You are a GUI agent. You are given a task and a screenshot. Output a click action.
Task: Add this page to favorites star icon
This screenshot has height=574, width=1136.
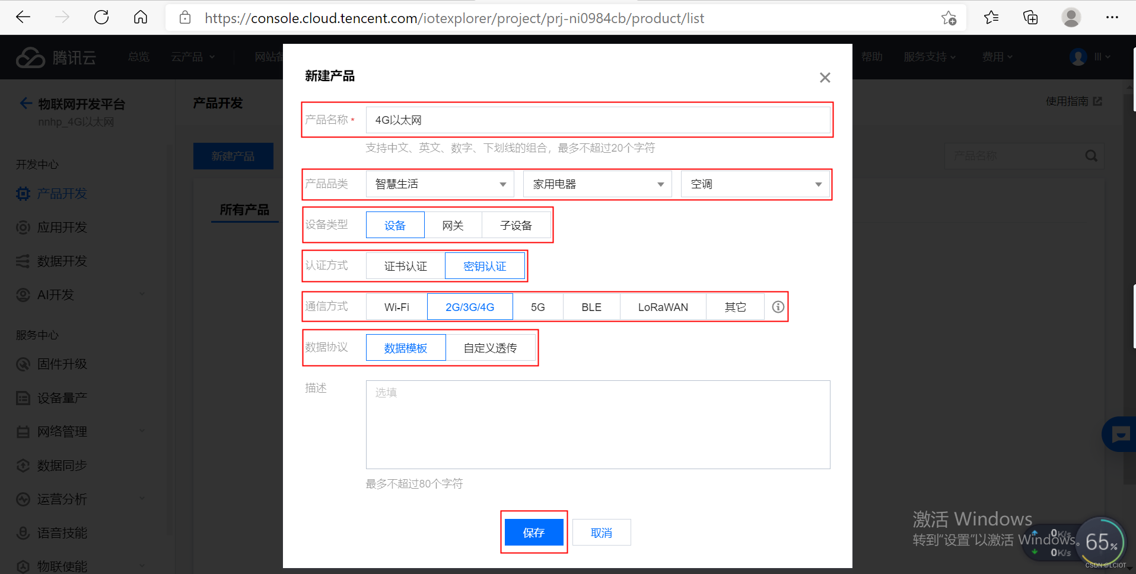pos(949,18)
